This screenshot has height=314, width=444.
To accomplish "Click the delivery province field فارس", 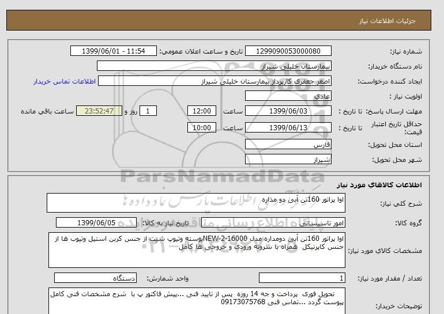I will tap(288, 144).
